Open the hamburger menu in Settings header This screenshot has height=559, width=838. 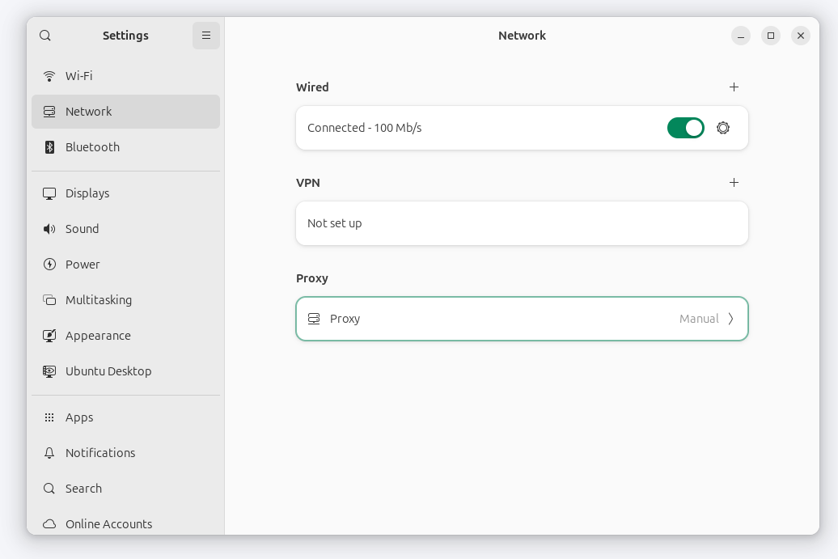206,36
